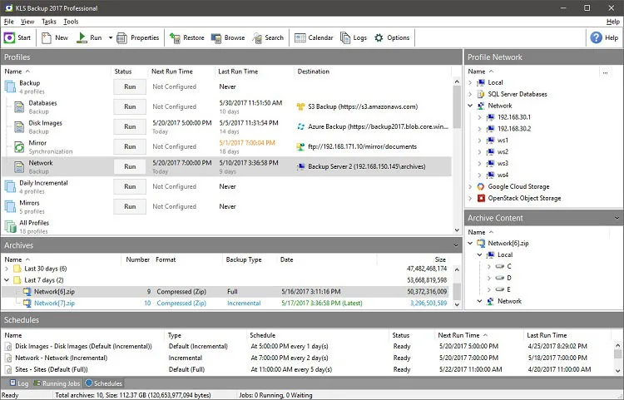Open the Options gear icon

click(379, 37)
